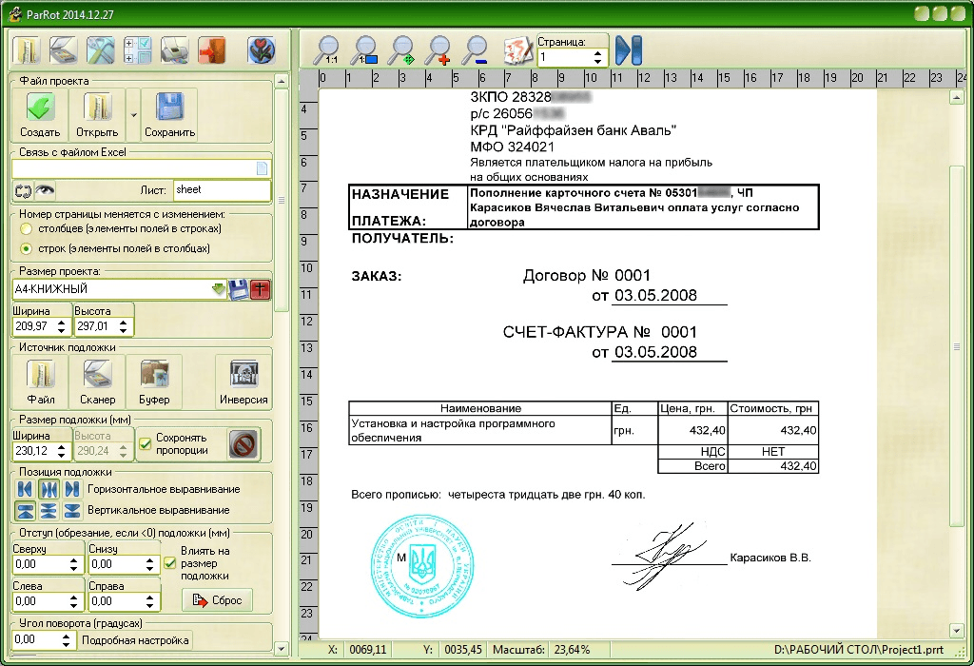Click Excel file path input field
The image size is (974, 666).
click(x=133, y=168)
